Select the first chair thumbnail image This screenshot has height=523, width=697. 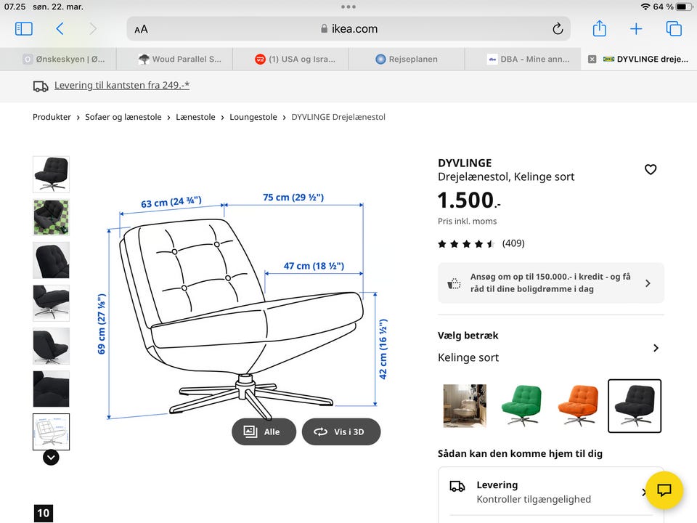tap(51, 174)
